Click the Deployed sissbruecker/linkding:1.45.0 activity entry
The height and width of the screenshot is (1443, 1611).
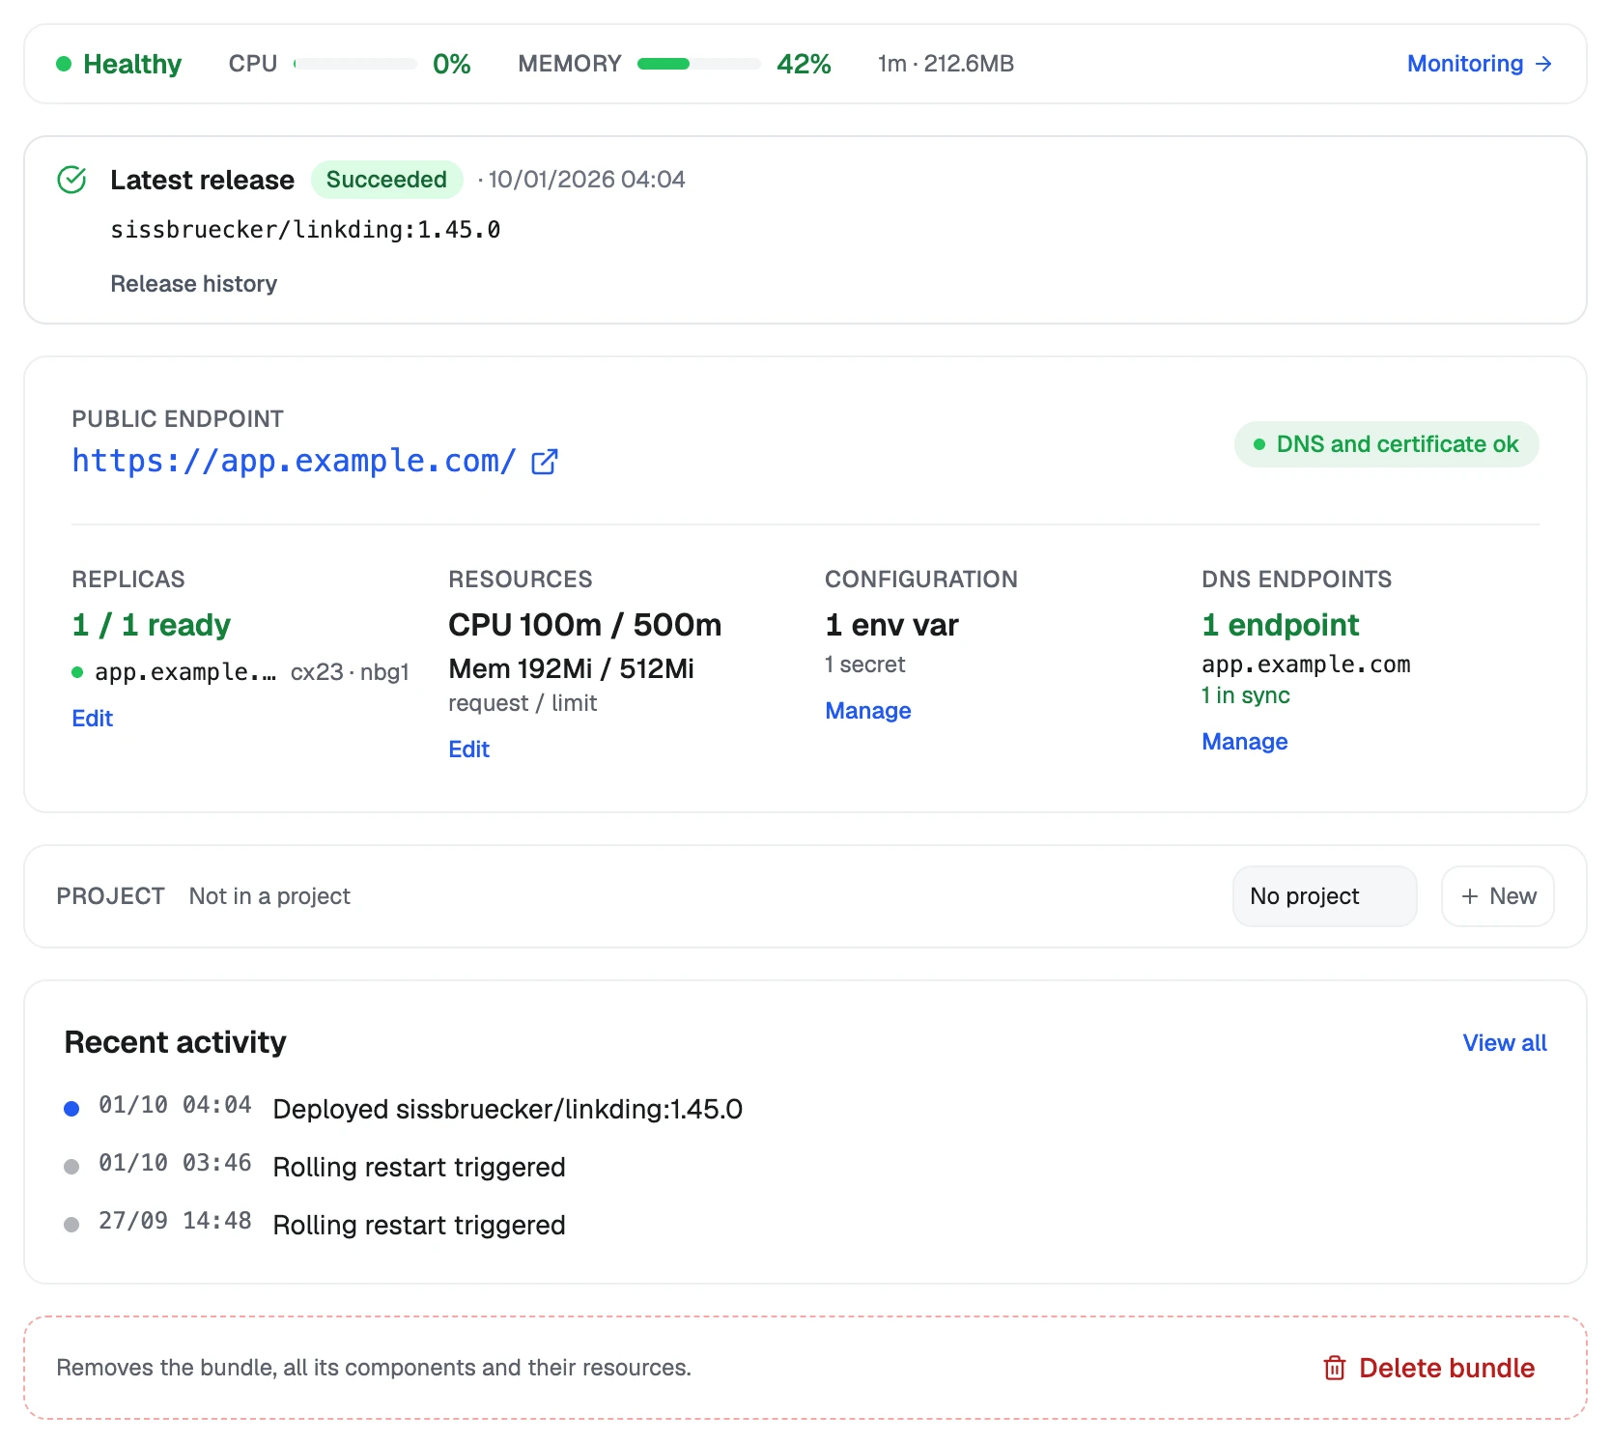[404, 1109]
